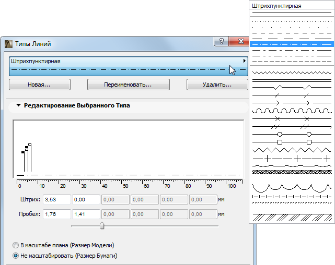This screenshot has width=335, height=265.
Task: Open the Штрихпунктирная line type dropdown
Action: coord(128,65)
